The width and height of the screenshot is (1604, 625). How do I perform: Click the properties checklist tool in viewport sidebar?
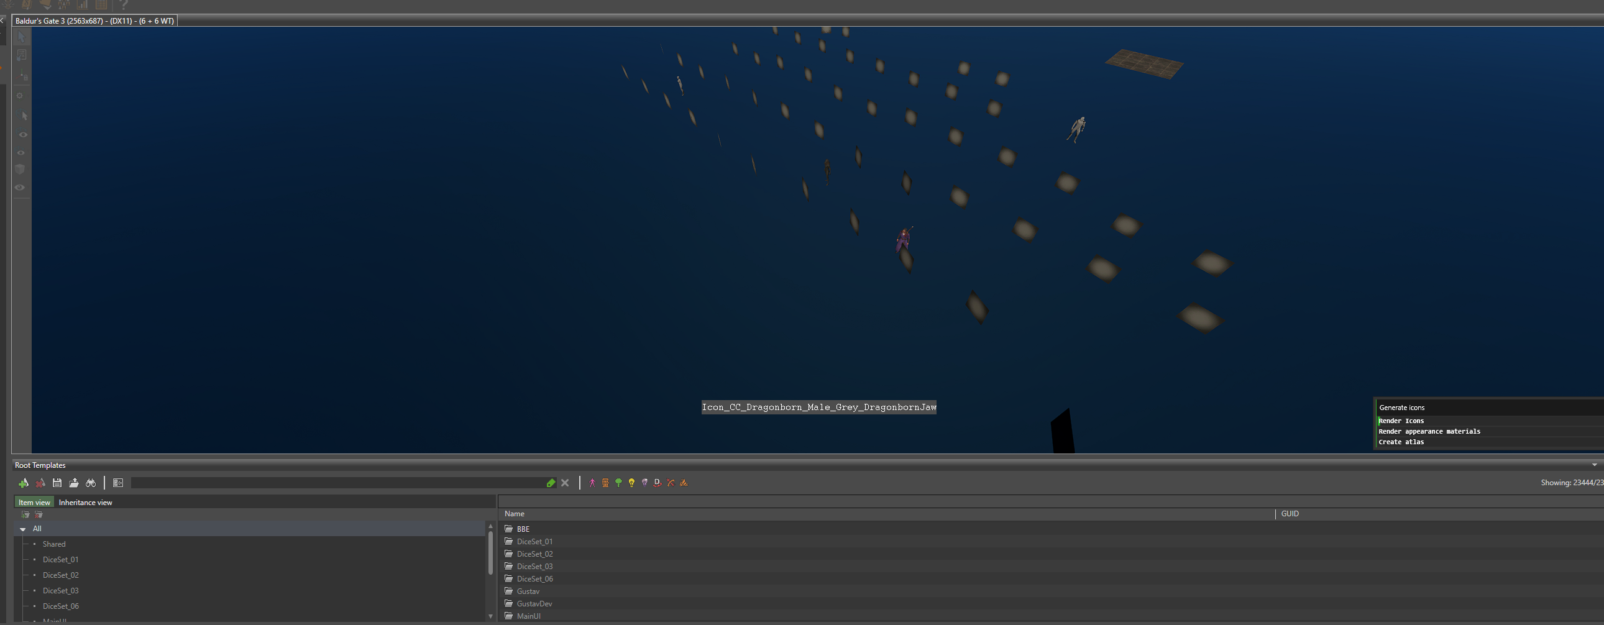coord(22,55)
